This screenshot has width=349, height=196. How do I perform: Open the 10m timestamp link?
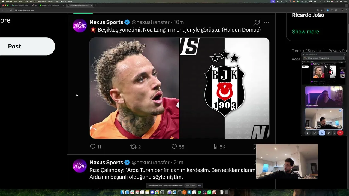coord(179,22)
